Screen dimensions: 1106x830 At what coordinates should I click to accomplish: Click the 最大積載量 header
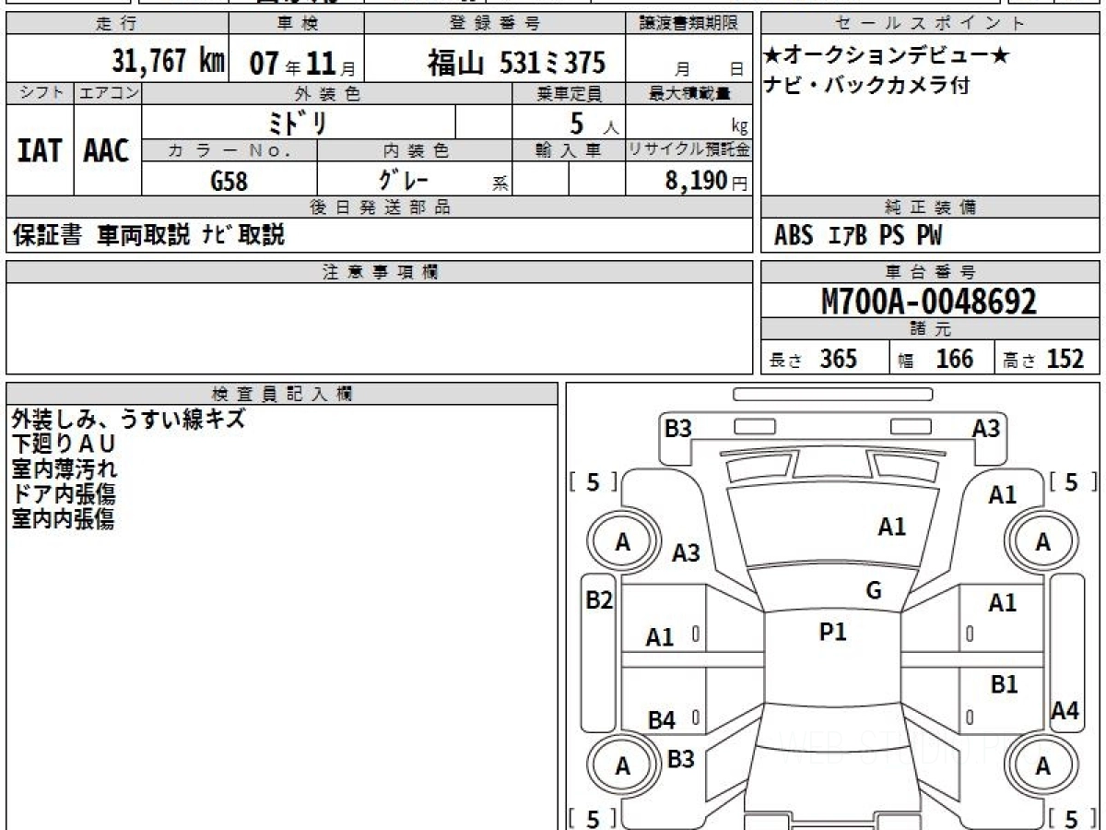[x=688, y=93]
